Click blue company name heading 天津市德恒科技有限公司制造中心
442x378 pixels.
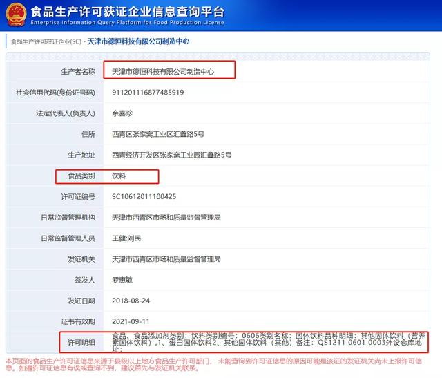click(x=138, y=41)
